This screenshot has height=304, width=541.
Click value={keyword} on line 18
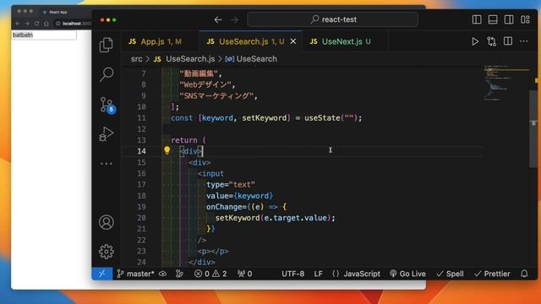coord(239,196)
